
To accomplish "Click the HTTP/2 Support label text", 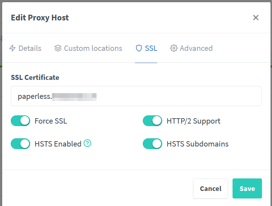I will 193,121.
